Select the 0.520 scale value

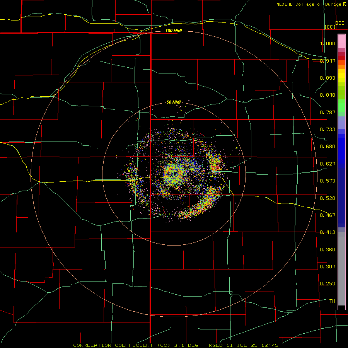328,198
